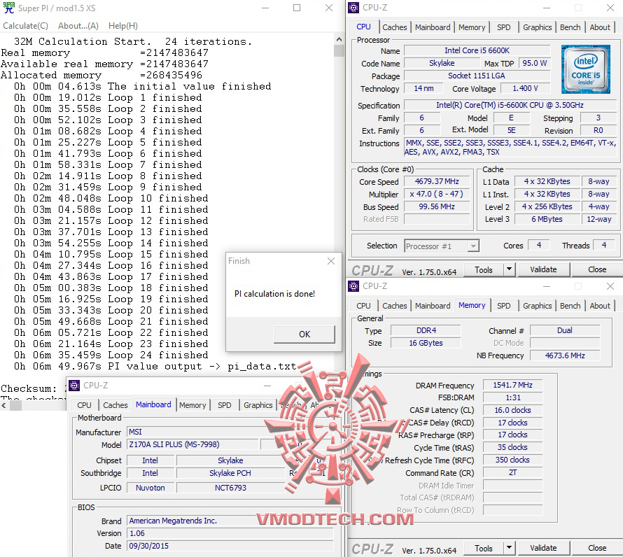Image resolution: width=623 pixels, height=557 pixels.
Task: Open Graphics tab in Mainboard CPU-Z window
Action: pos(258,405)
